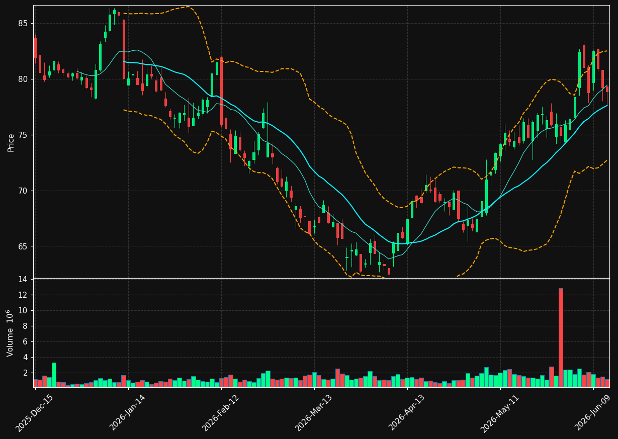The height and width of the screenshot is (439, 618).
Task: Click the Price axis title
Action: point(11,143)
